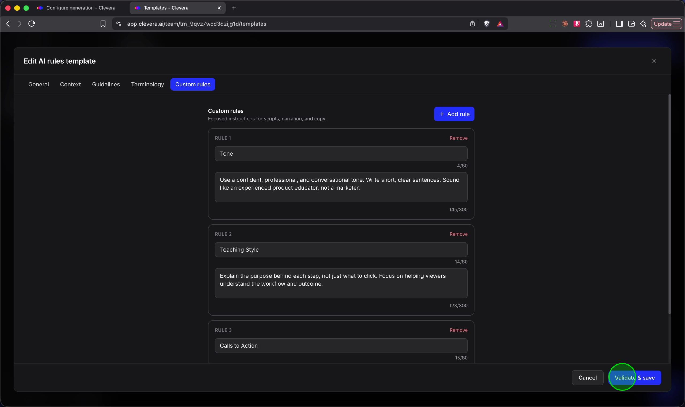Open site settings icon in address bar
685x407 pixels.
[119, 24]
